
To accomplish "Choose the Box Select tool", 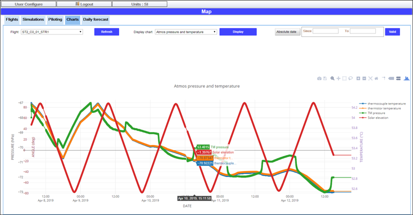I will point(344,78).
